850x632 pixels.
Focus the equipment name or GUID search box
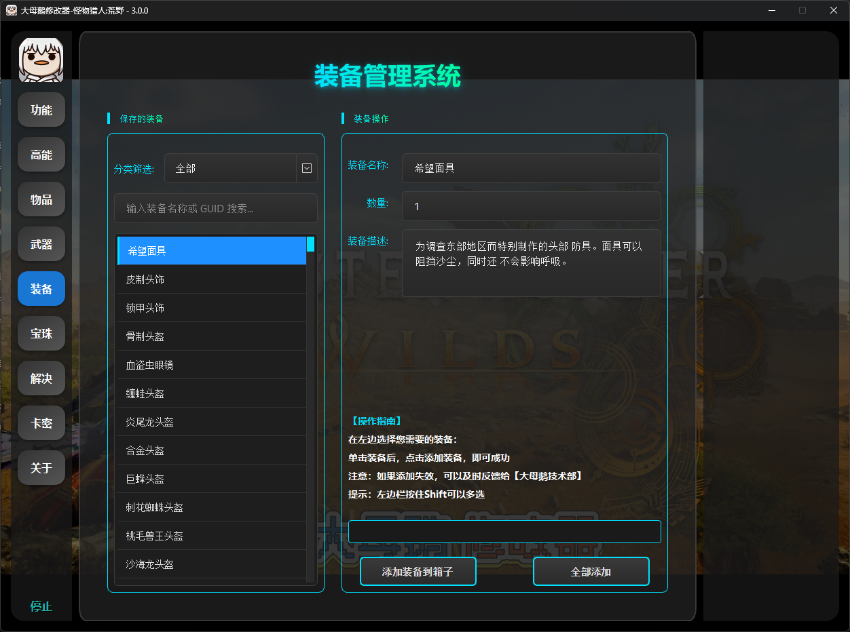[x=216, y=208]
